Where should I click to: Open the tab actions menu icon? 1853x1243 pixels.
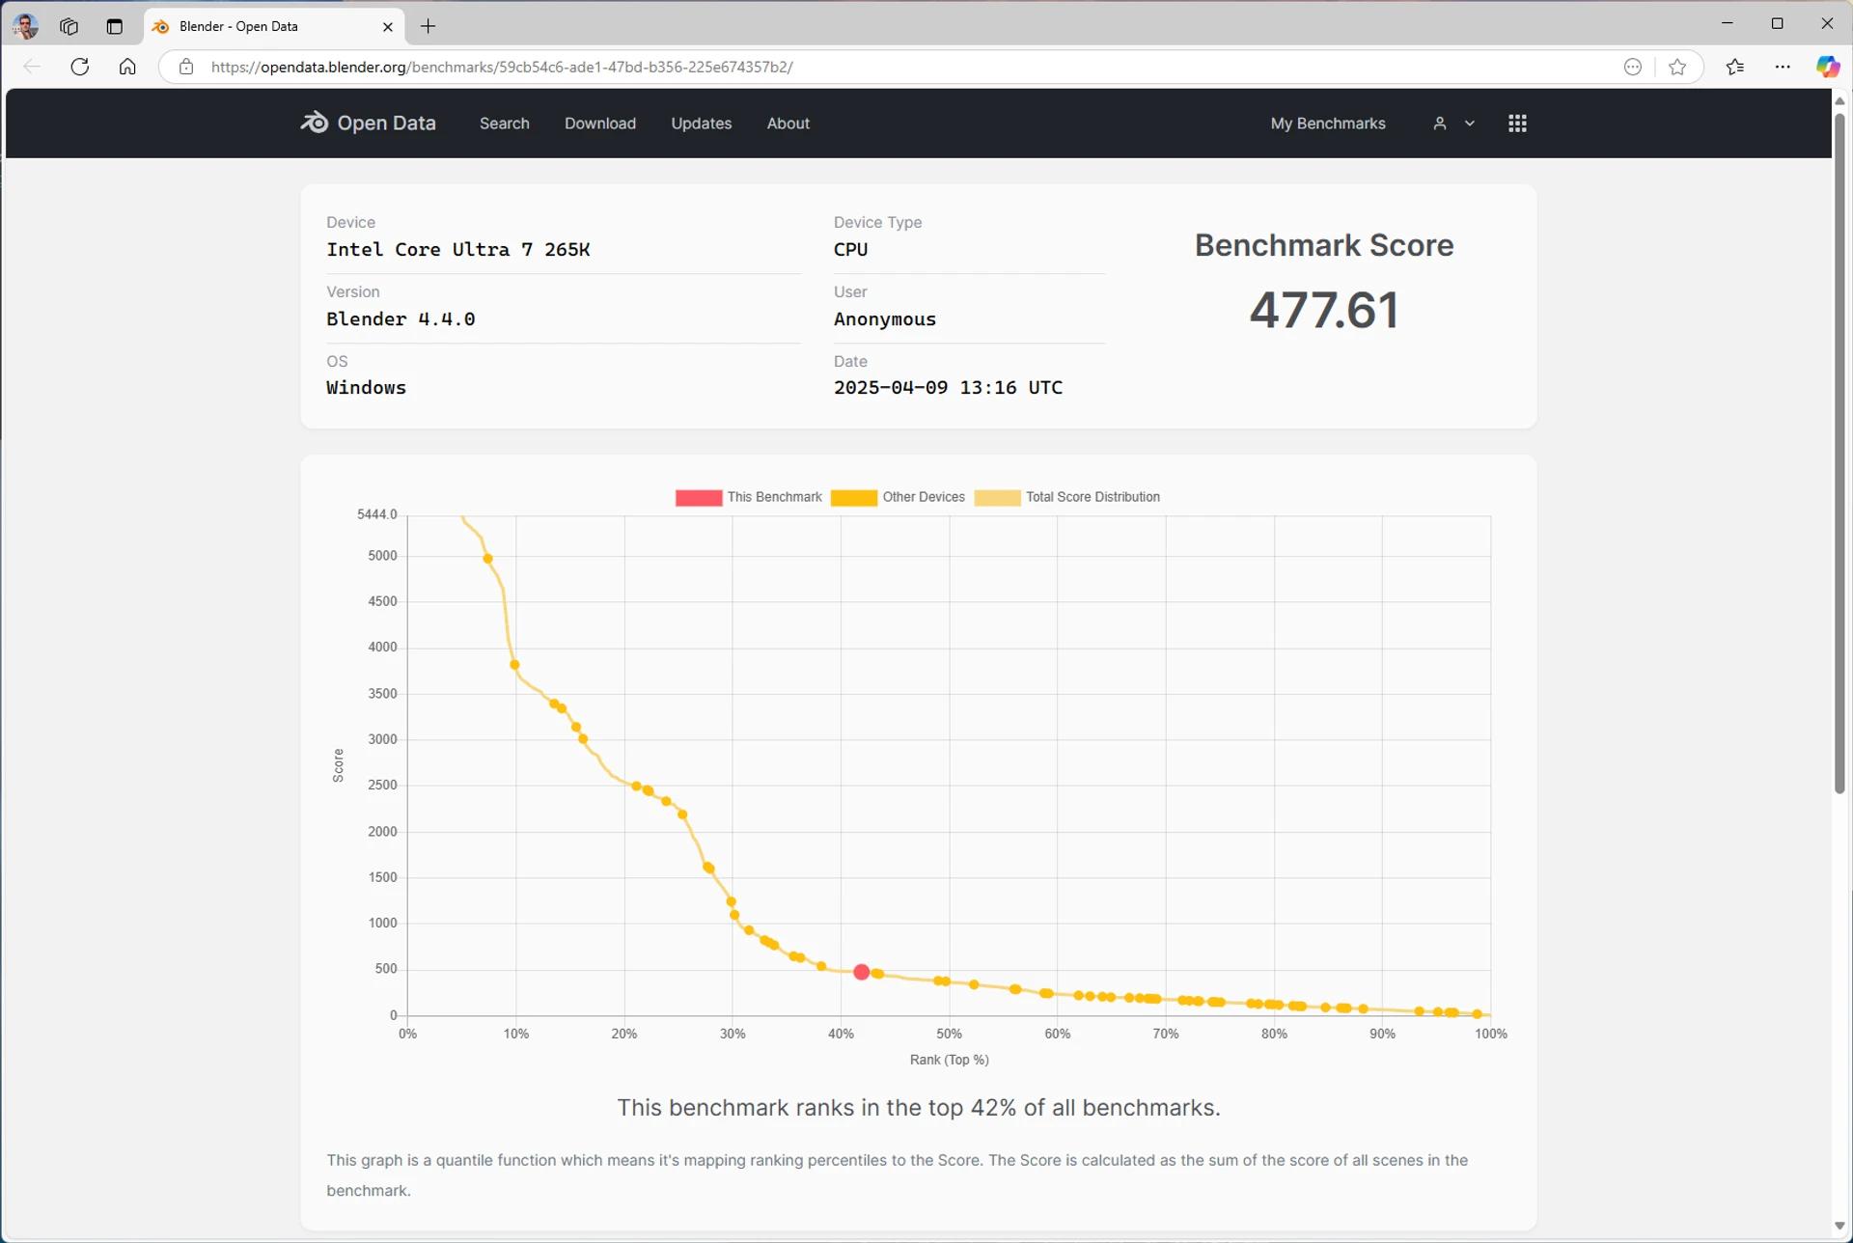click(115, 26)
